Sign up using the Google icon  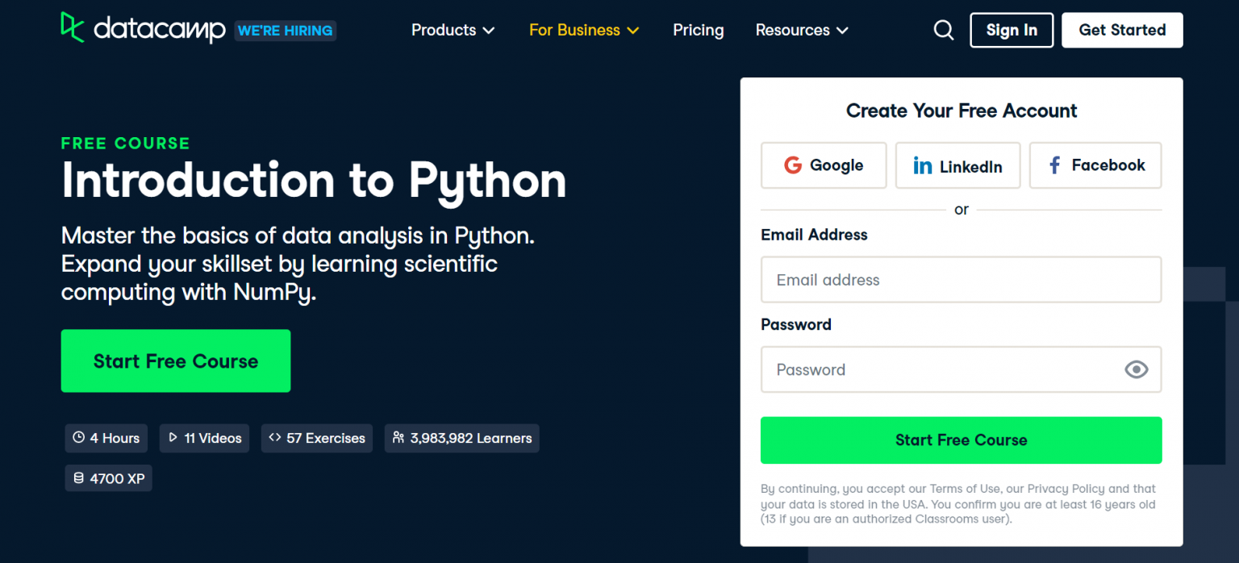pos(792,165)
